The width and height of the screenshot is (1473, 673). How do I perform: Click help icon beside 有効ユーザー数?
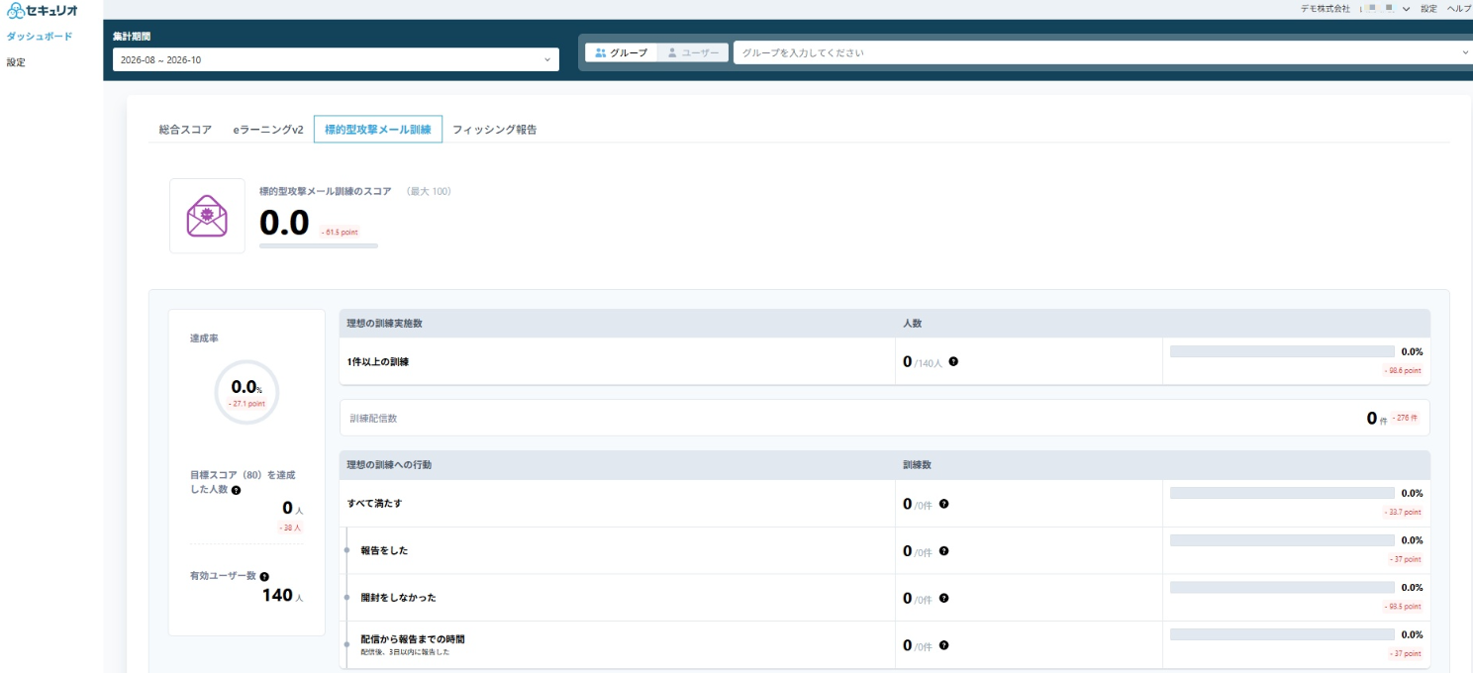coord(264,576)
